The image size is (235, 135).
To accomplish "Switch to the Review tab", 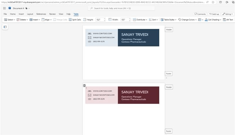I will [53, 14].
